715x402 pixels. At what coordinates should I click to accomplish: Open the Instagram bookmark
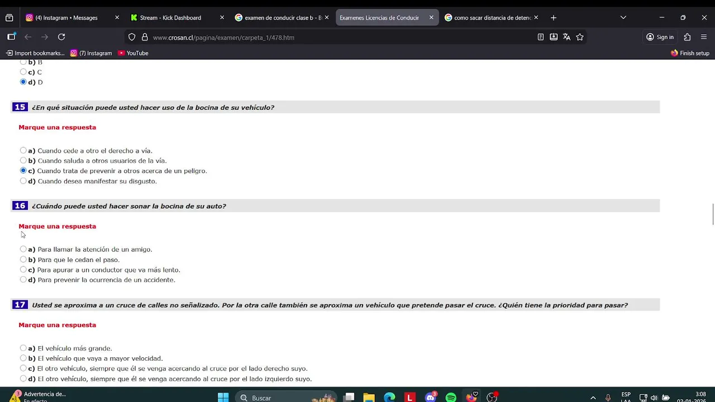[91, 53]
